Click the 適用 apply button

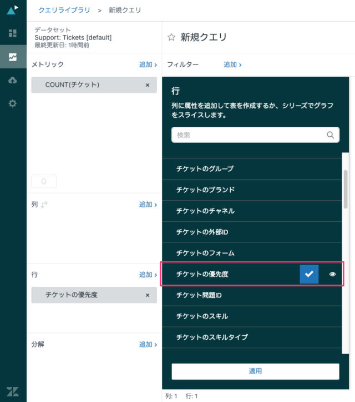coord(255,371)
